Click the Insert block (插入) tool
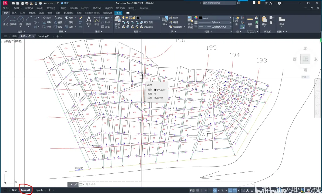 tap(165, 21)
